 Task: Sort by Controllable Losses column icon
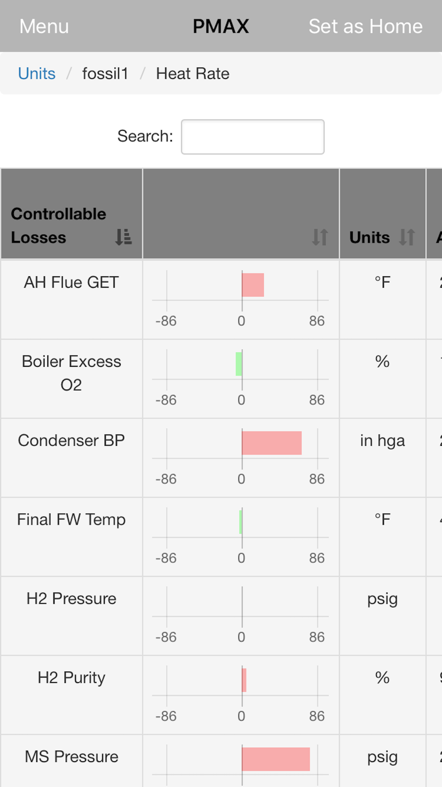click(x=123, y=237)
